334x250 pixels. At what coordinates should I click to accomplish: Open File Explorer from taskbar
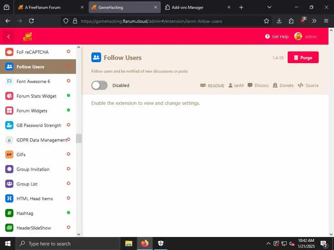tap(129, 243)
